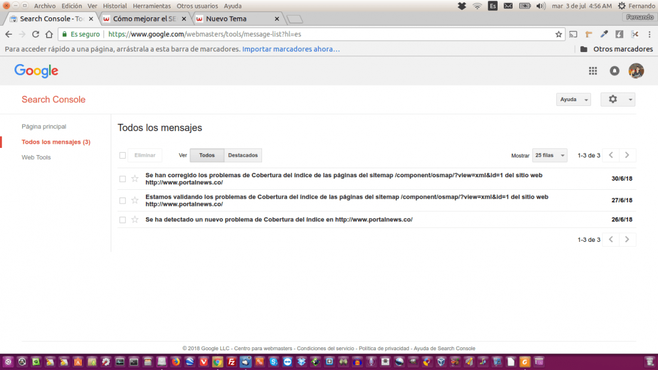658x370 pixels.
Task: Open Chrome's three-dot menu
Action: tap(650, 35)
